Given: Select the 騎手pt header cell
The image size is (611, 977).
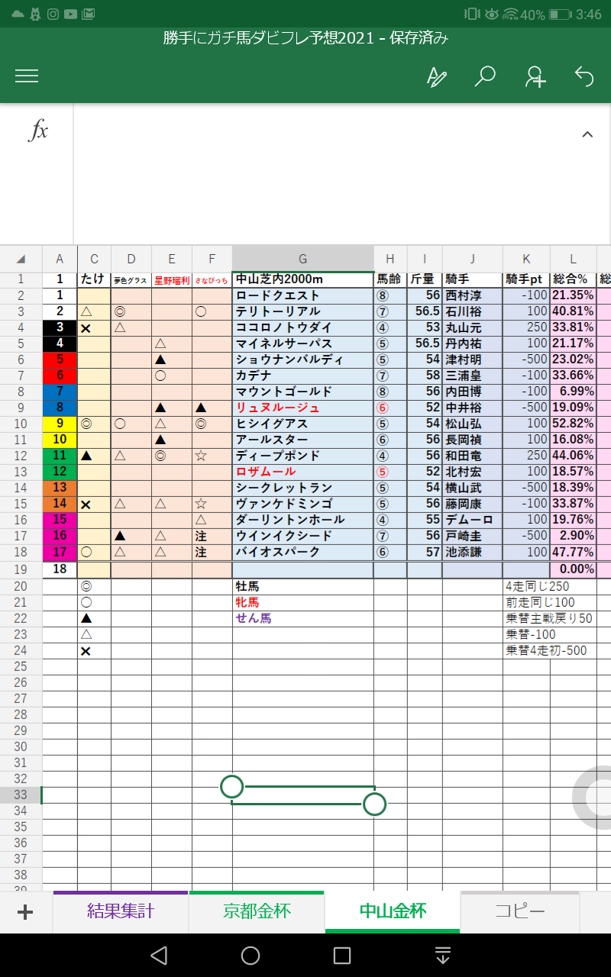Looking at the screenshot, I should tap(526, 279).
